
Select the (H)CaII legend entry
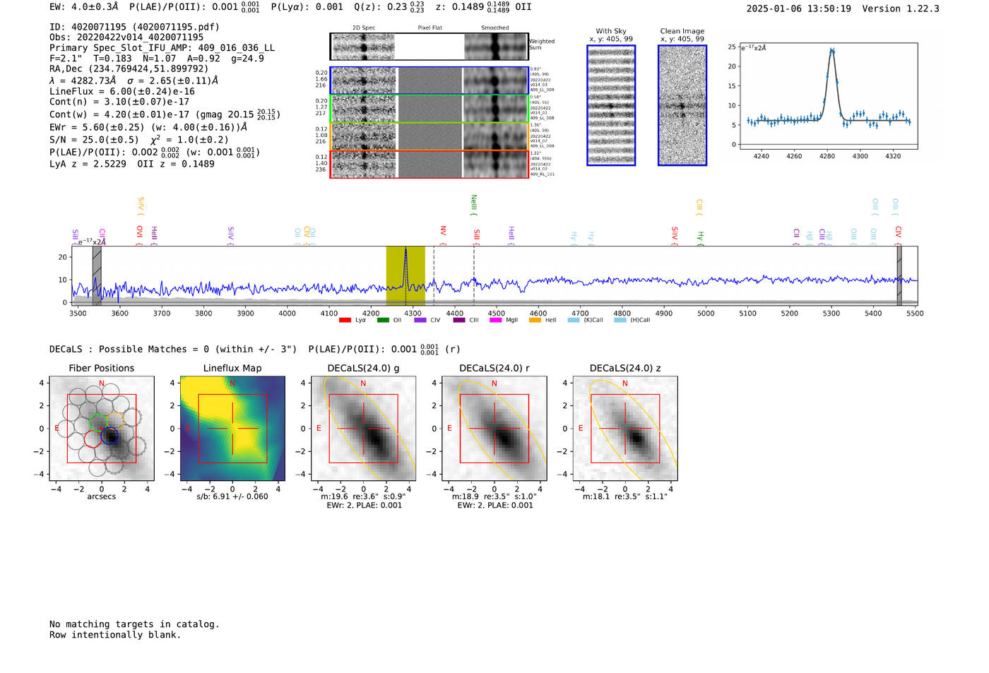pos(632,320)
